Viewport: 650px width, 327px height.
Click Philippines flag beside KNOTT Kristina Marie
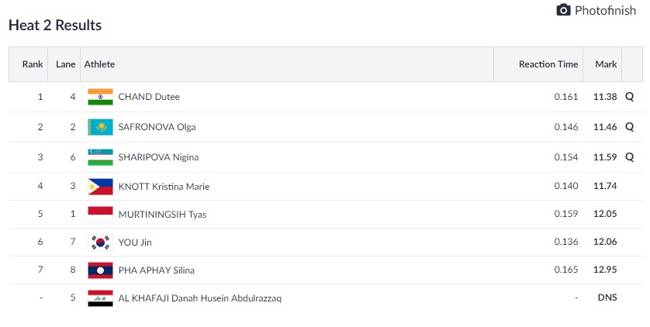[x=100, y=186]
